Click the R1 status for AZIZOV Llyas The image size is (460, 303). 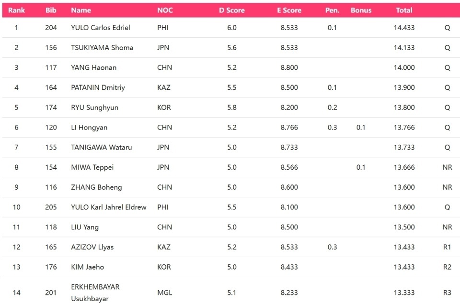click(447, 247)
